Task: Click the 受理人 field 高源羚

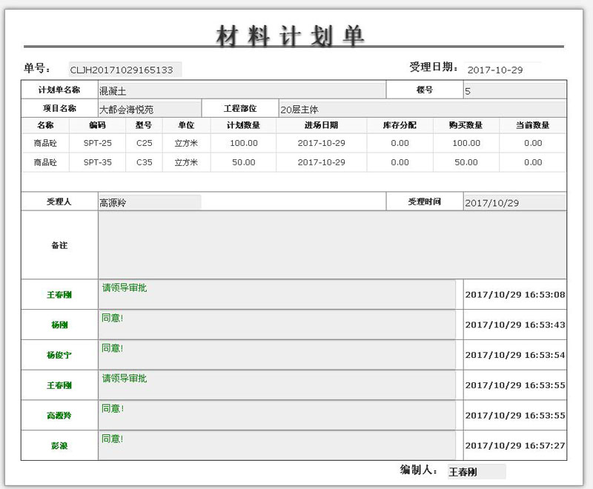Action: [x=149, y=202]
